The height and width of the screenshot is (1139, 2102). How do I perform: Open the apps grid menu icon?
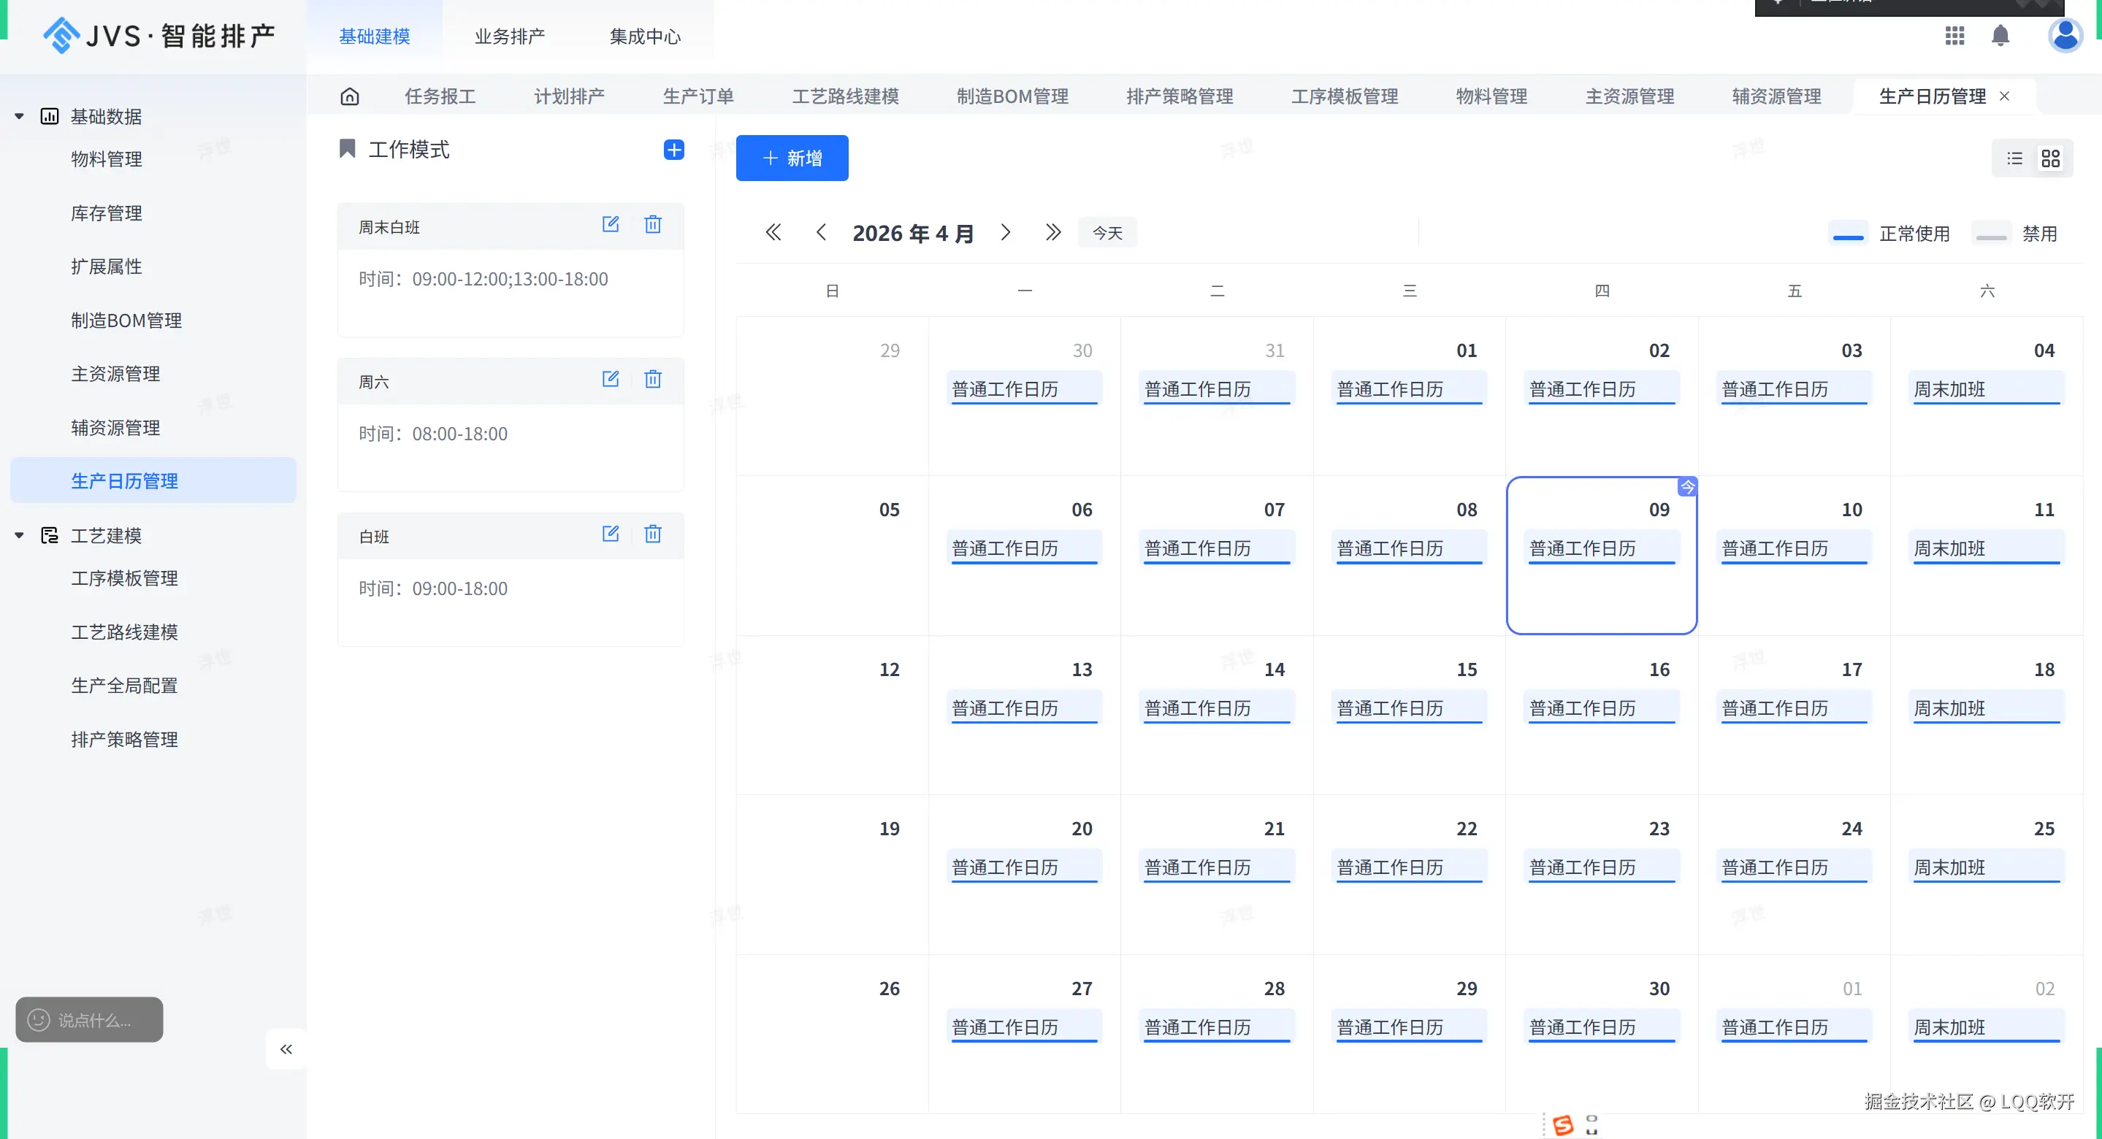pyautogui.click(x=1954, y=35)
